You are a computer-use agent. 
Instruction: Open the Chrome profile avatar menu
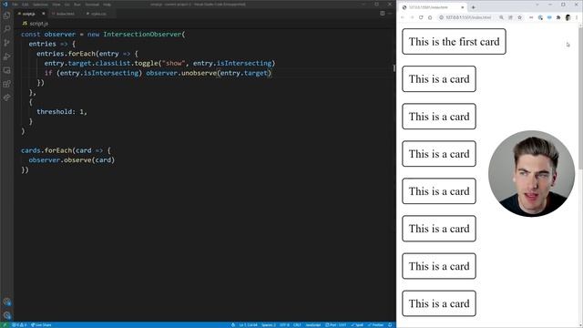coord(568,17)
